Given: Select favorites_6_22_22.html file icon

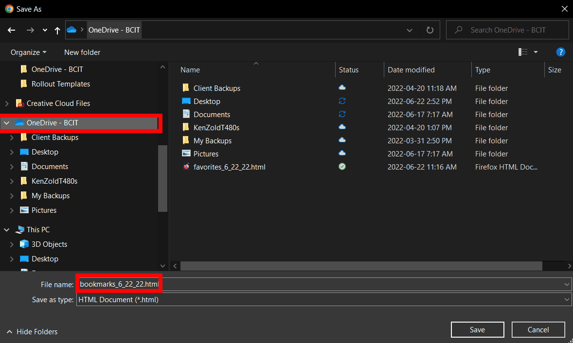Looking at the screenshot, I should (x=186, y=167).
